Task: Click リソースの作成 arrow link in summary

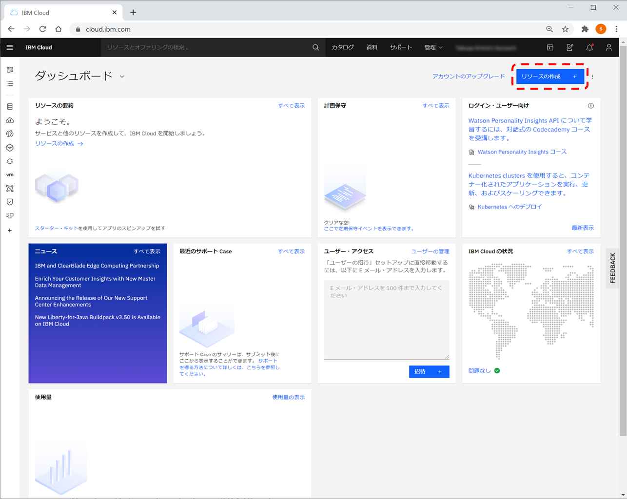Action: point(59,144)
